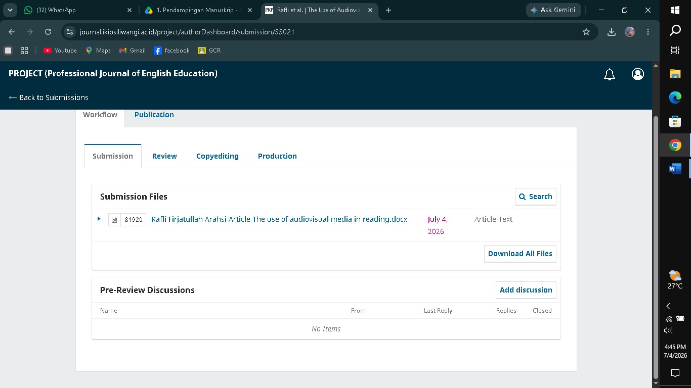Image resolution: width=691 pixels, height=388 pixels.
Task: Open Chrome from taskbar
Action: tap(675, 145)
